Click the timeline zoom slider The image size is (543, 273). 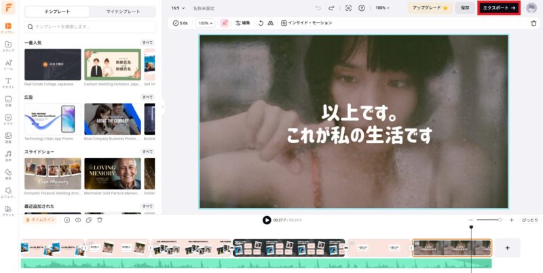489,220
